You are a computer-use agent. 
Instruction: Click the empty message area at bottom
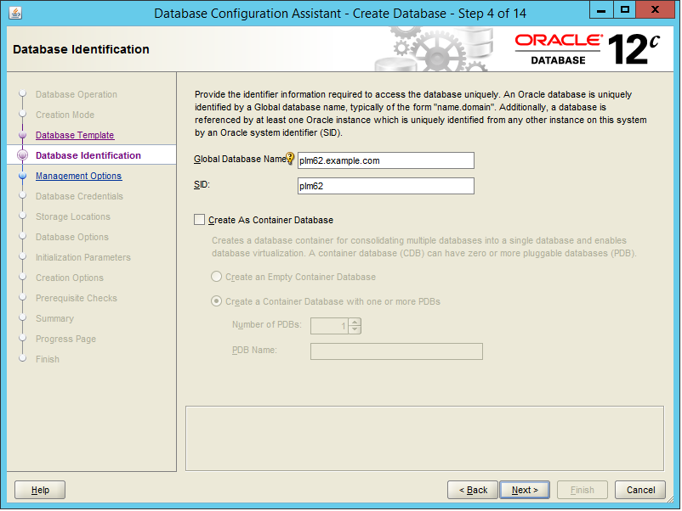coord(424,439)
